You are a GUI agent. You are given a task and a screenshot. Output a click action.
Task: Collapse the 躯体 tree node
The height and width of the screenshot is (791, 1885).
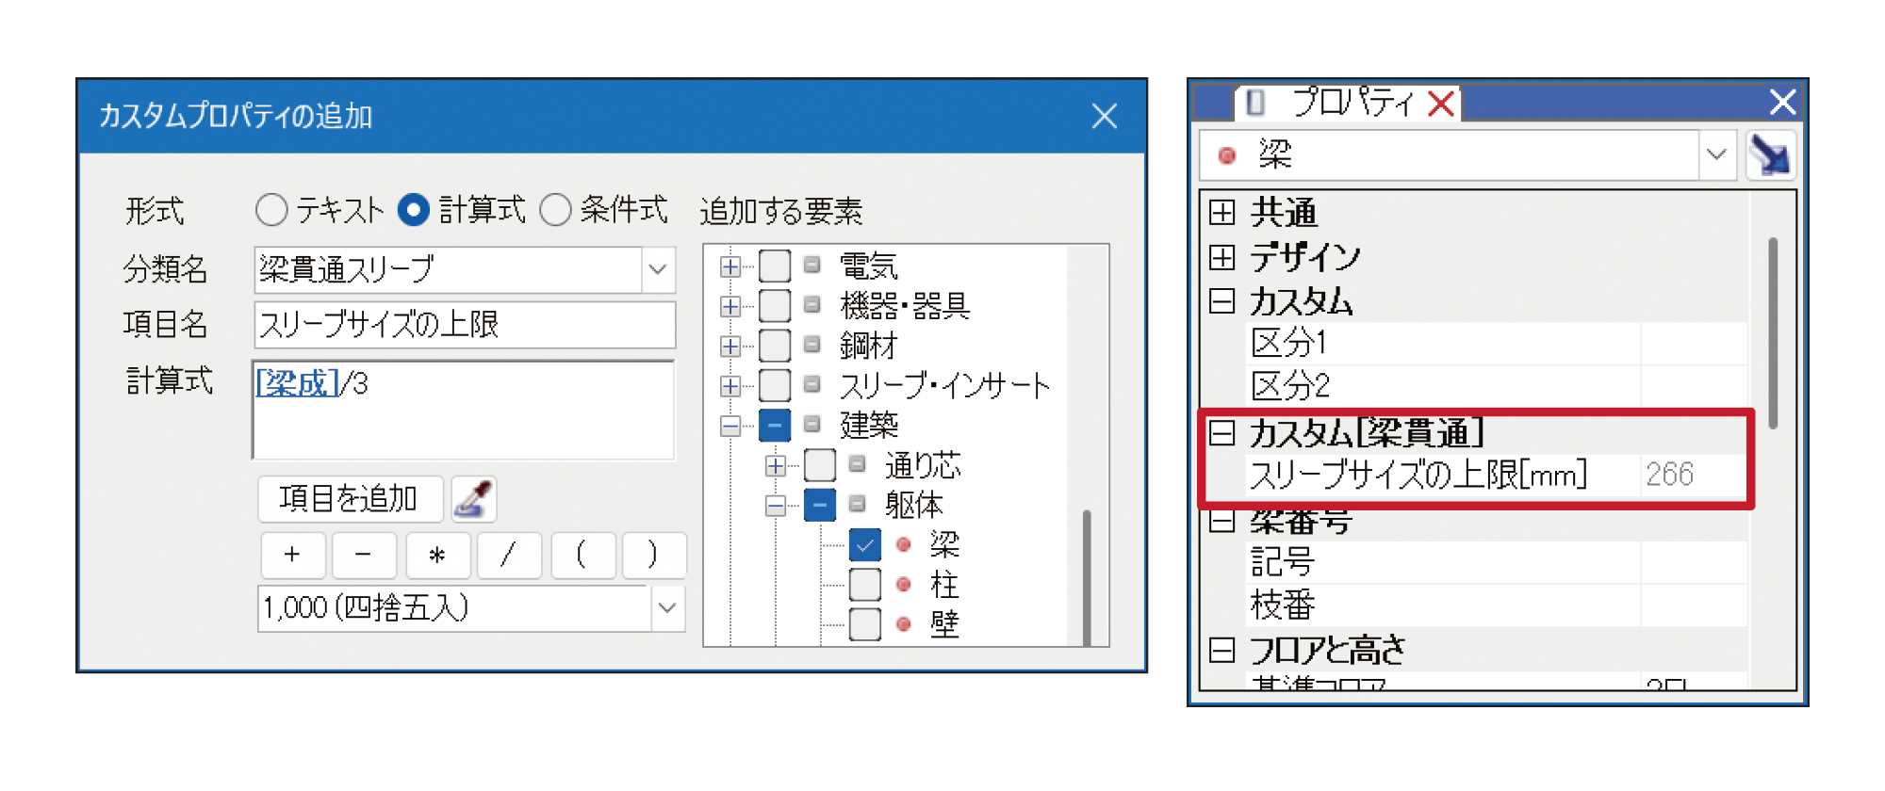(775, 506)
